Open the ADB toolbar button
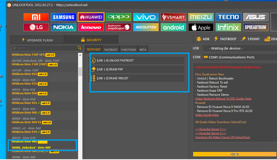The width and height of the screenshot is (277, 160). point(203,39)
